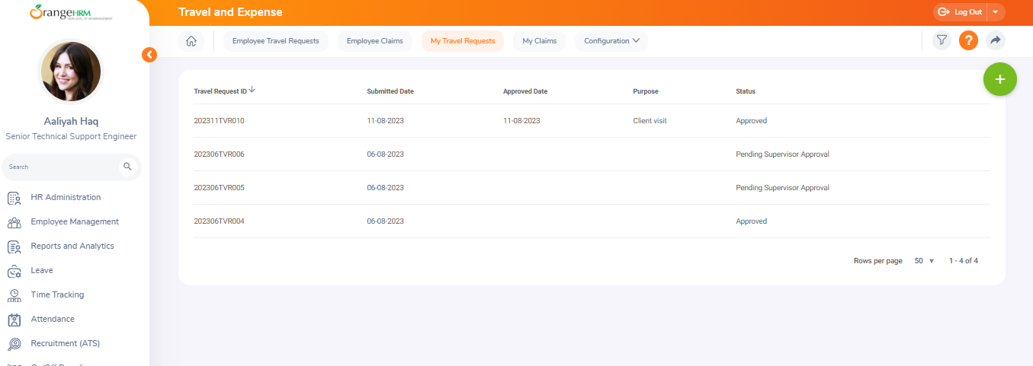Click the Time Tracking sidebar icon
This screenshot has width=1033, height=366.
(14, 295)
